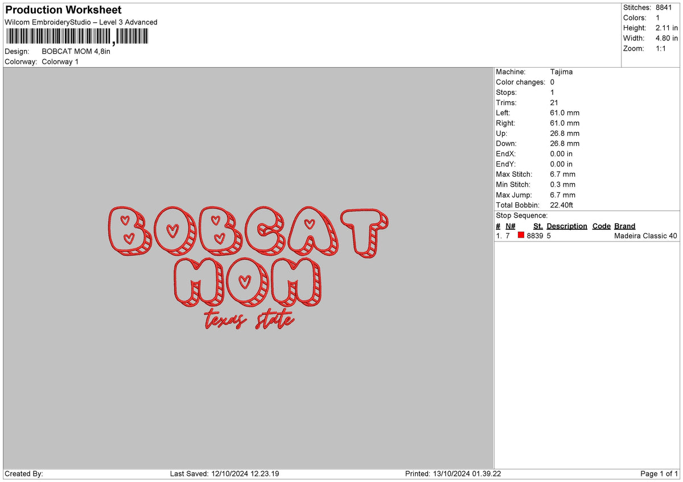The height and width of the screenshot is (482, 683).
Task: Click the Page 1 of 1 label
Action: click(656, 472)
